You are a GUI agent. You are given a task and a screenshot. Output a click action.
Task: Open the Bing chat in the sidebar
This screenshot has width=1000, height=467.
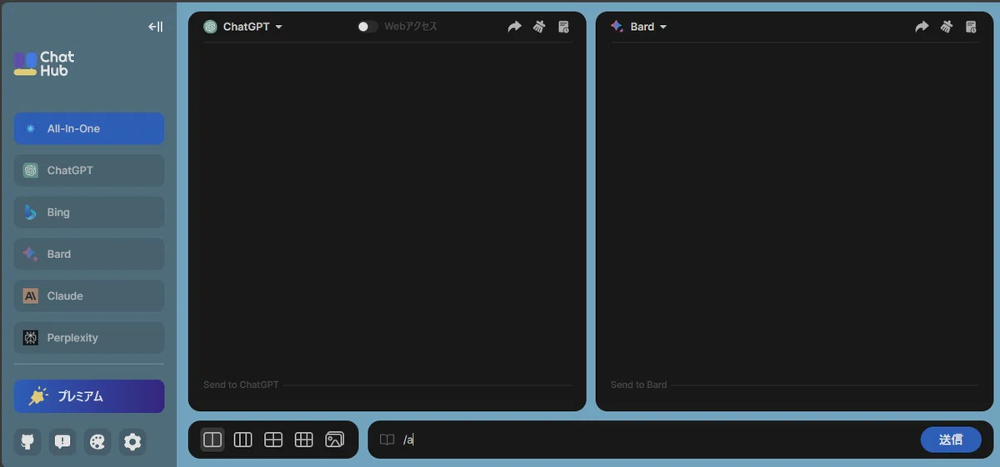pos(89,212)
